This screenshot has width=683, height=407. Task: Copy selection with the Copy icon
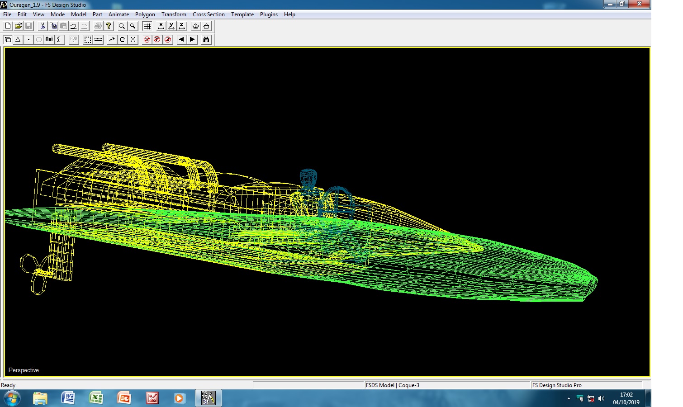point(53,26)
